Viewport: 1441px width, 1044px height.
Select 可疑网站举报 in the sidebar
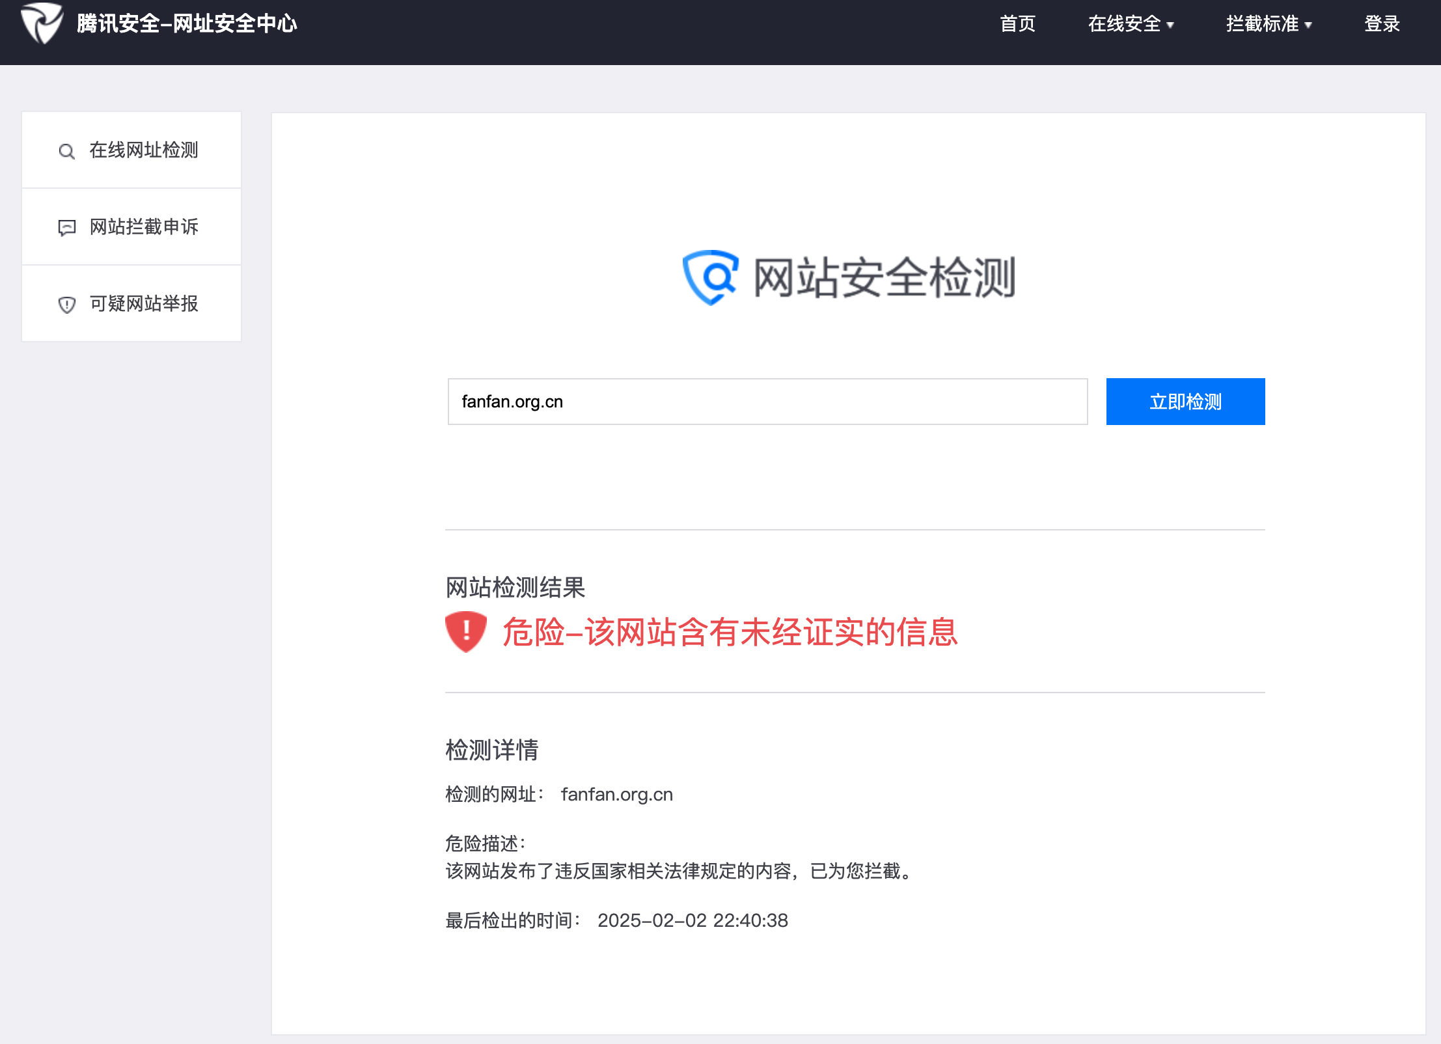[x=144, y=304]
